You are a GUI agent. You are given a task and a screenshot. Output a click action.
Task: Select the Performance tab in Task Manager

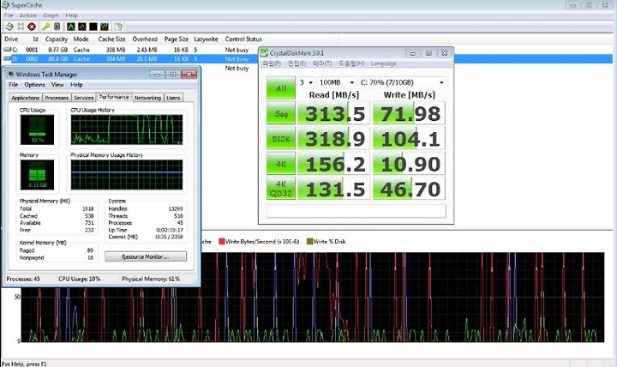tap(114, 97)
